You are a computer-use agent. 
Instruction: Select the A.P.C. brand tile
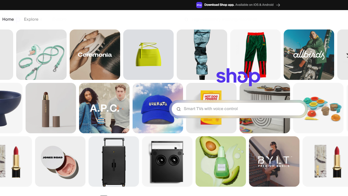pyautogui.click(x=104, y=108)
